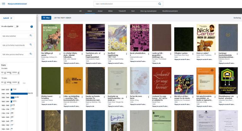Viewport: 242px width, 131px height.
Task: Select the Bøker tab
Action: coord(90,11)
